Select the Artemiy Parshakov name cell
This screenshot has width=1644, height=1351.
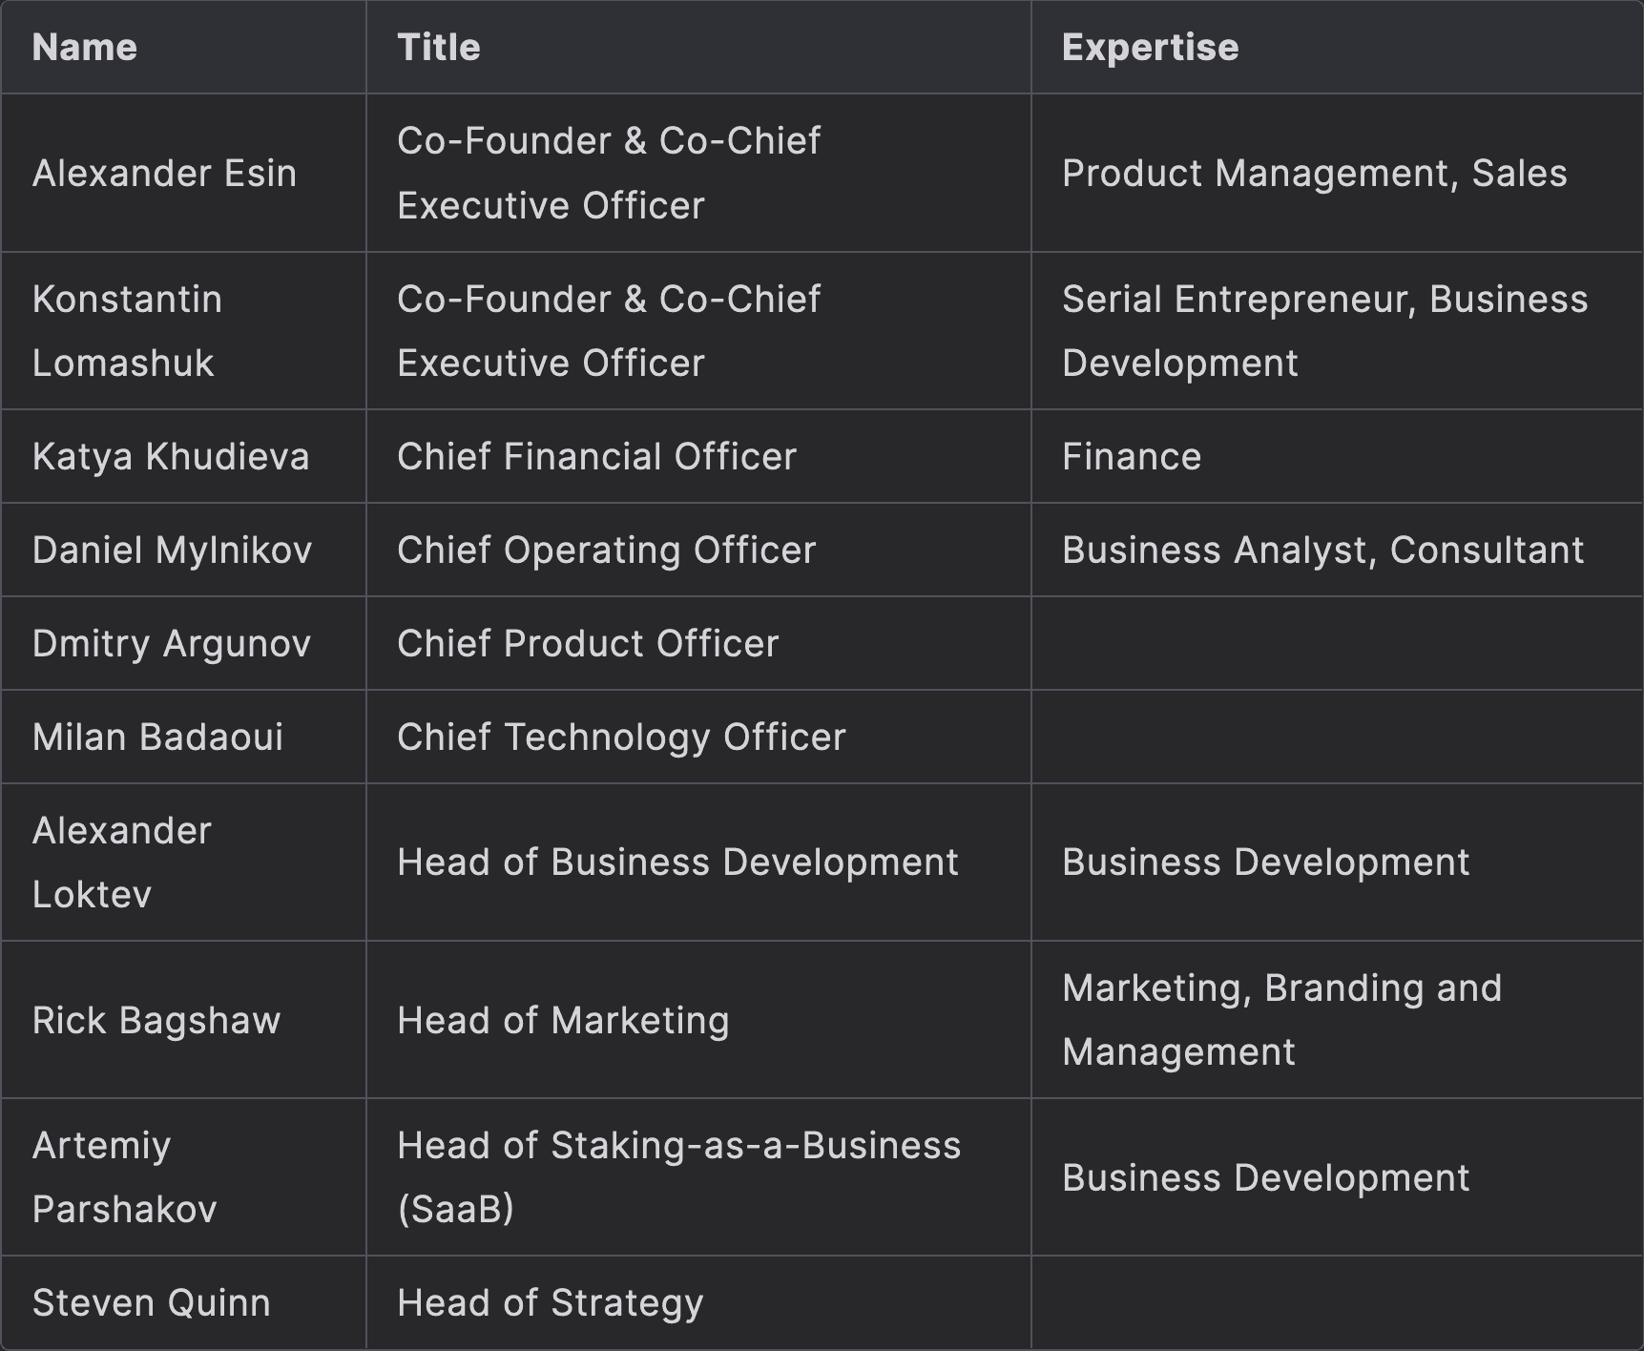click(124, 1177)
